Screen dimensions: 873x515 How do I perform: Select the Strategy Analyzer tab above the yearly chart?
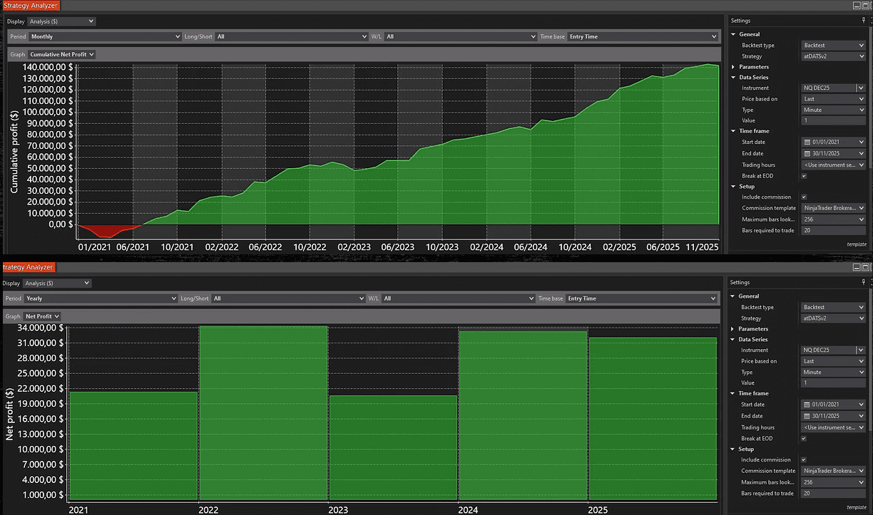[27, 267]
